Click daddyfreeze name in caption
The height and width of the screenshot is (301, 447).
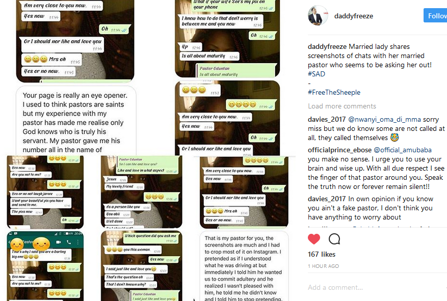pyautogui.click(x=327, y=46)
